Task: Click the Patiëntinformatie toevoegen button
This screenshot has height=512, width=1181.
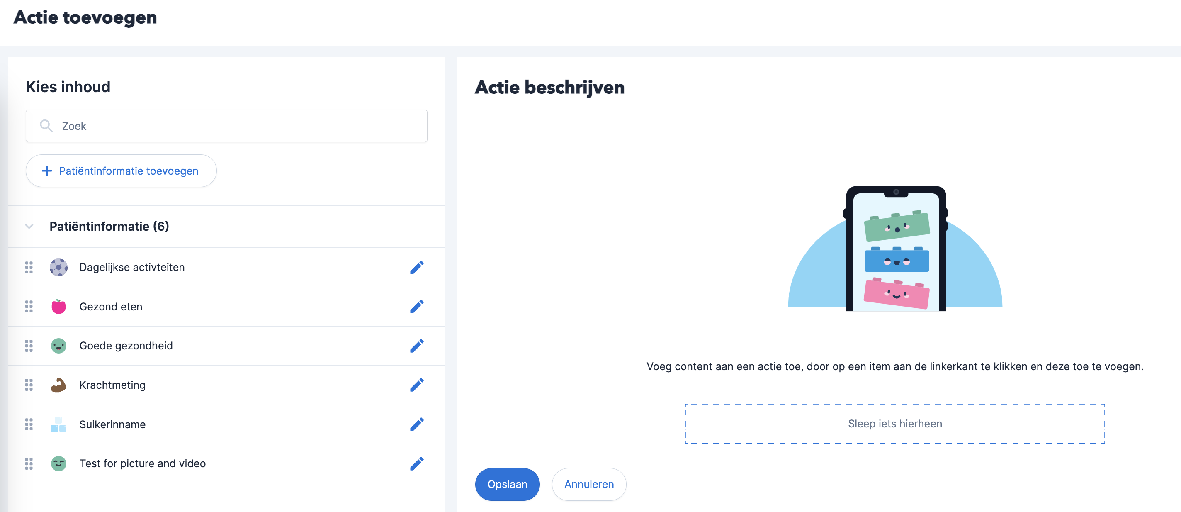Action: 121,171
